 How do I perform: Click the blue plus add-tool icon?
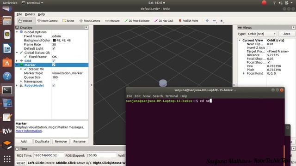[x=207, y=21]
